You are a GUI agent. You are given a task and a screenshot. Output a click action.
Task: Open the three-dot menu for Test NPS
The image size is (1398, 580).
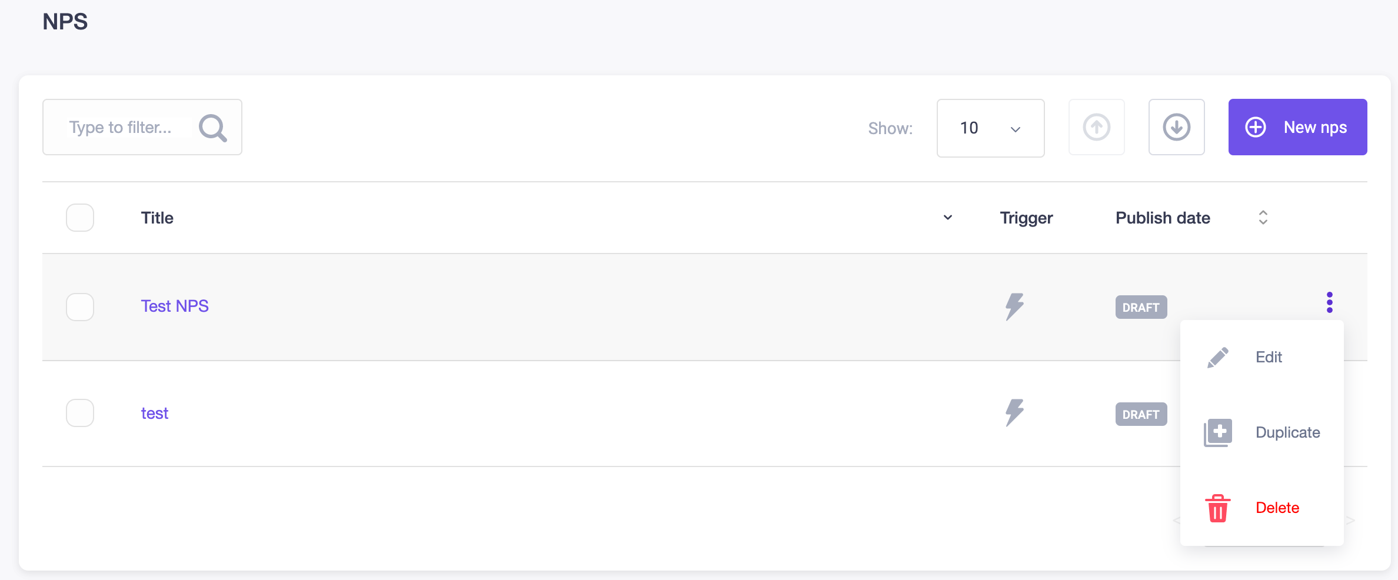pyautogui.click(x=1329, y=302)
